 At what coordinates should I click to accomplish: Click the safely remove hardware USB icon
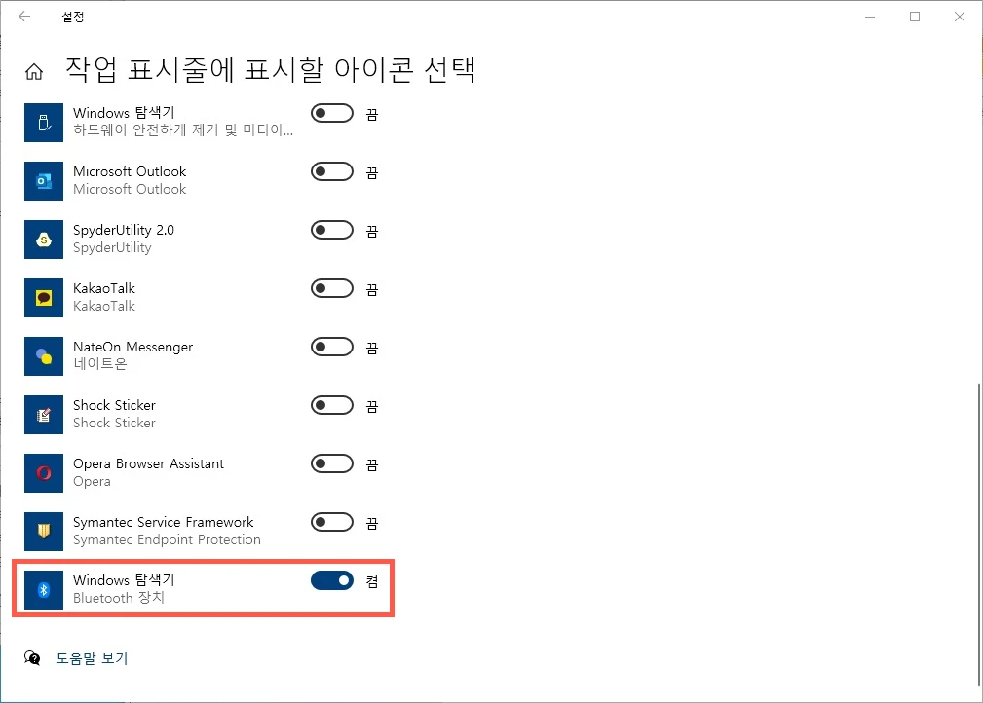44,123
